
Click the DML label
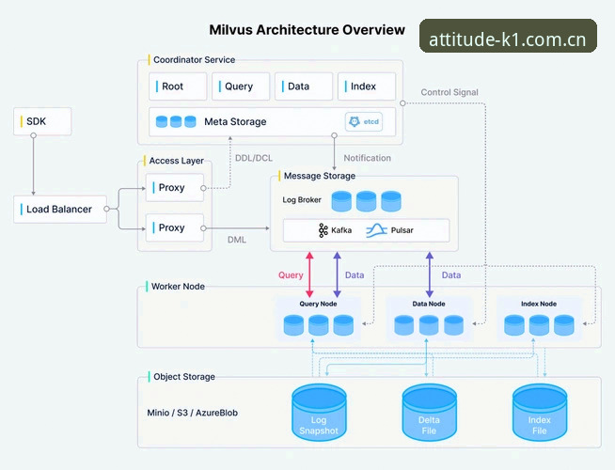237,240
